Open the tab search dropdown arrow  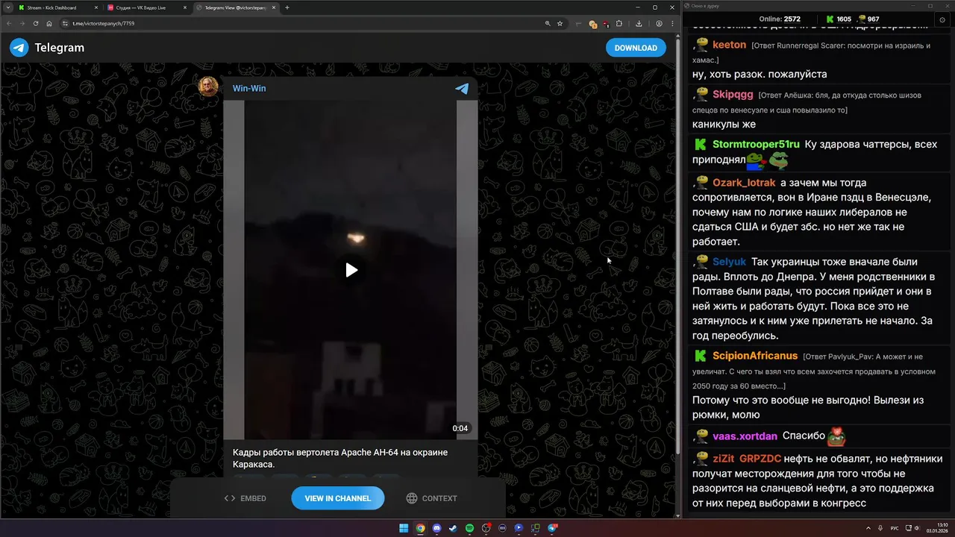[7, 7]
